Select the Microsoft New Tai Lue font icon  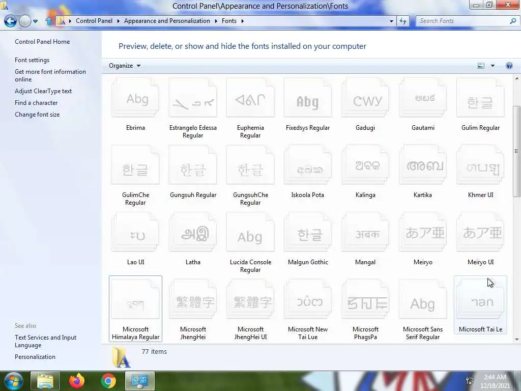click(x=308, y=299)
